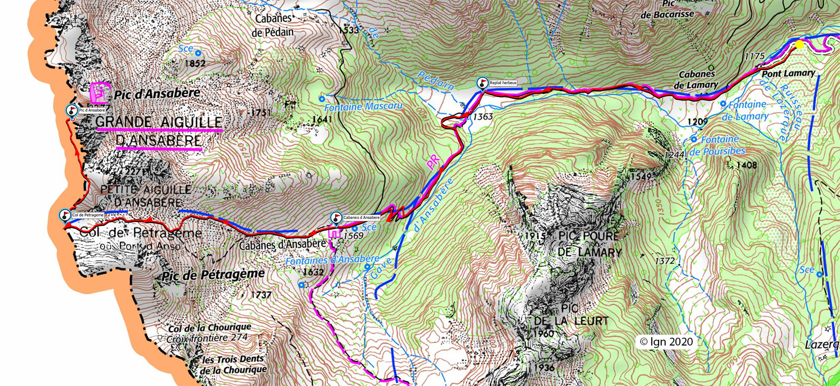Click the Sce spring marker near 1852
840x386 pixels.
click(x=198, y=53)
